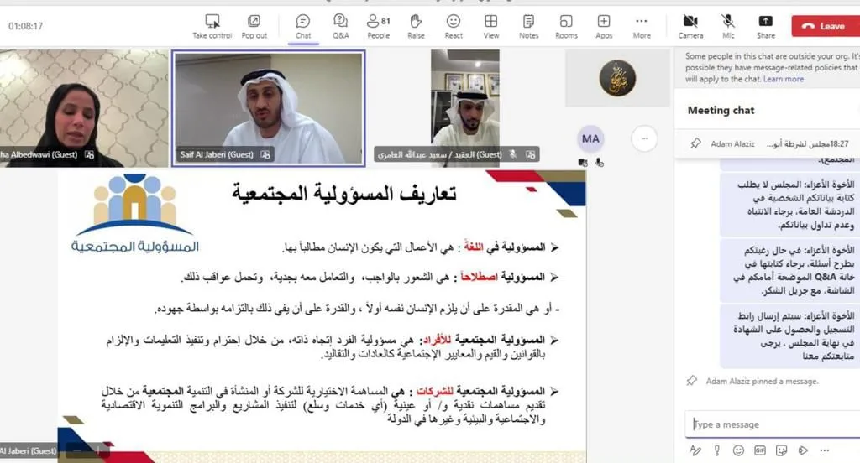Open breakout Rooms

point(566,25)
